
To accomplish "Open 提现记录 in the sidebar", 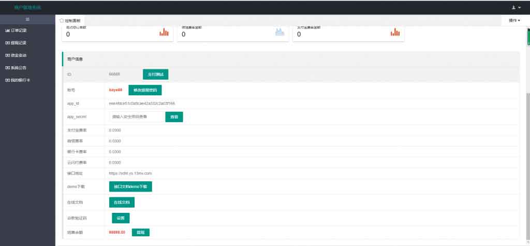I will point(18,43).
